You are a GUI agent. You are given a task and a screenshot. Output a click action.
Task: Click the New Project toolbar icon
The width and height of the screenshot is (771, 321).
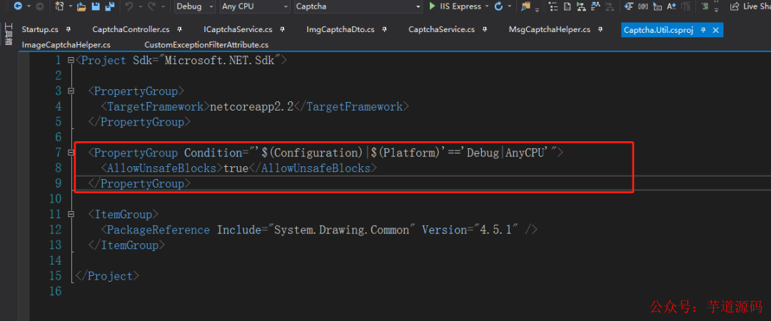click(59, 6)
